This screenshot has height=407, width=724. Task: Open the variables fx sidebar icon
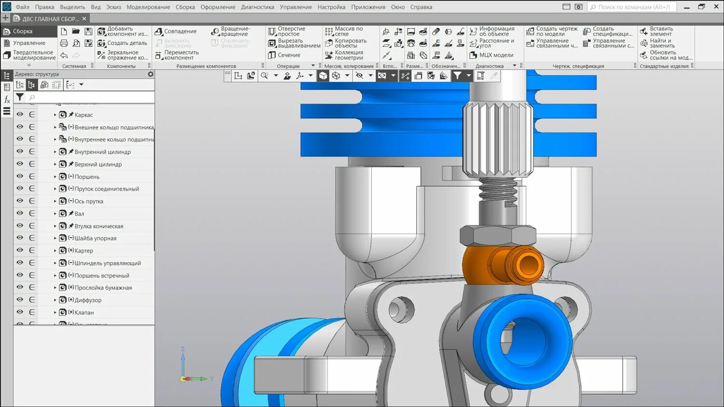[x=7, y=99]
